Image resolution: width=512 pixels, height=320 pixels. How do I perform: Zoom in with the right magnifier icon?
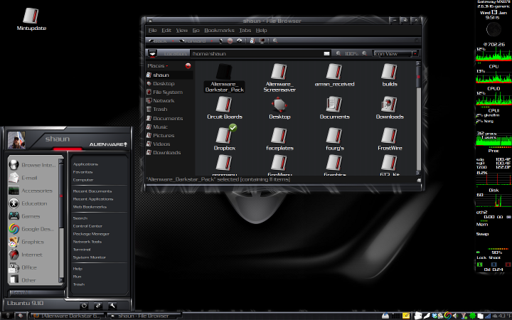point(364,53)
